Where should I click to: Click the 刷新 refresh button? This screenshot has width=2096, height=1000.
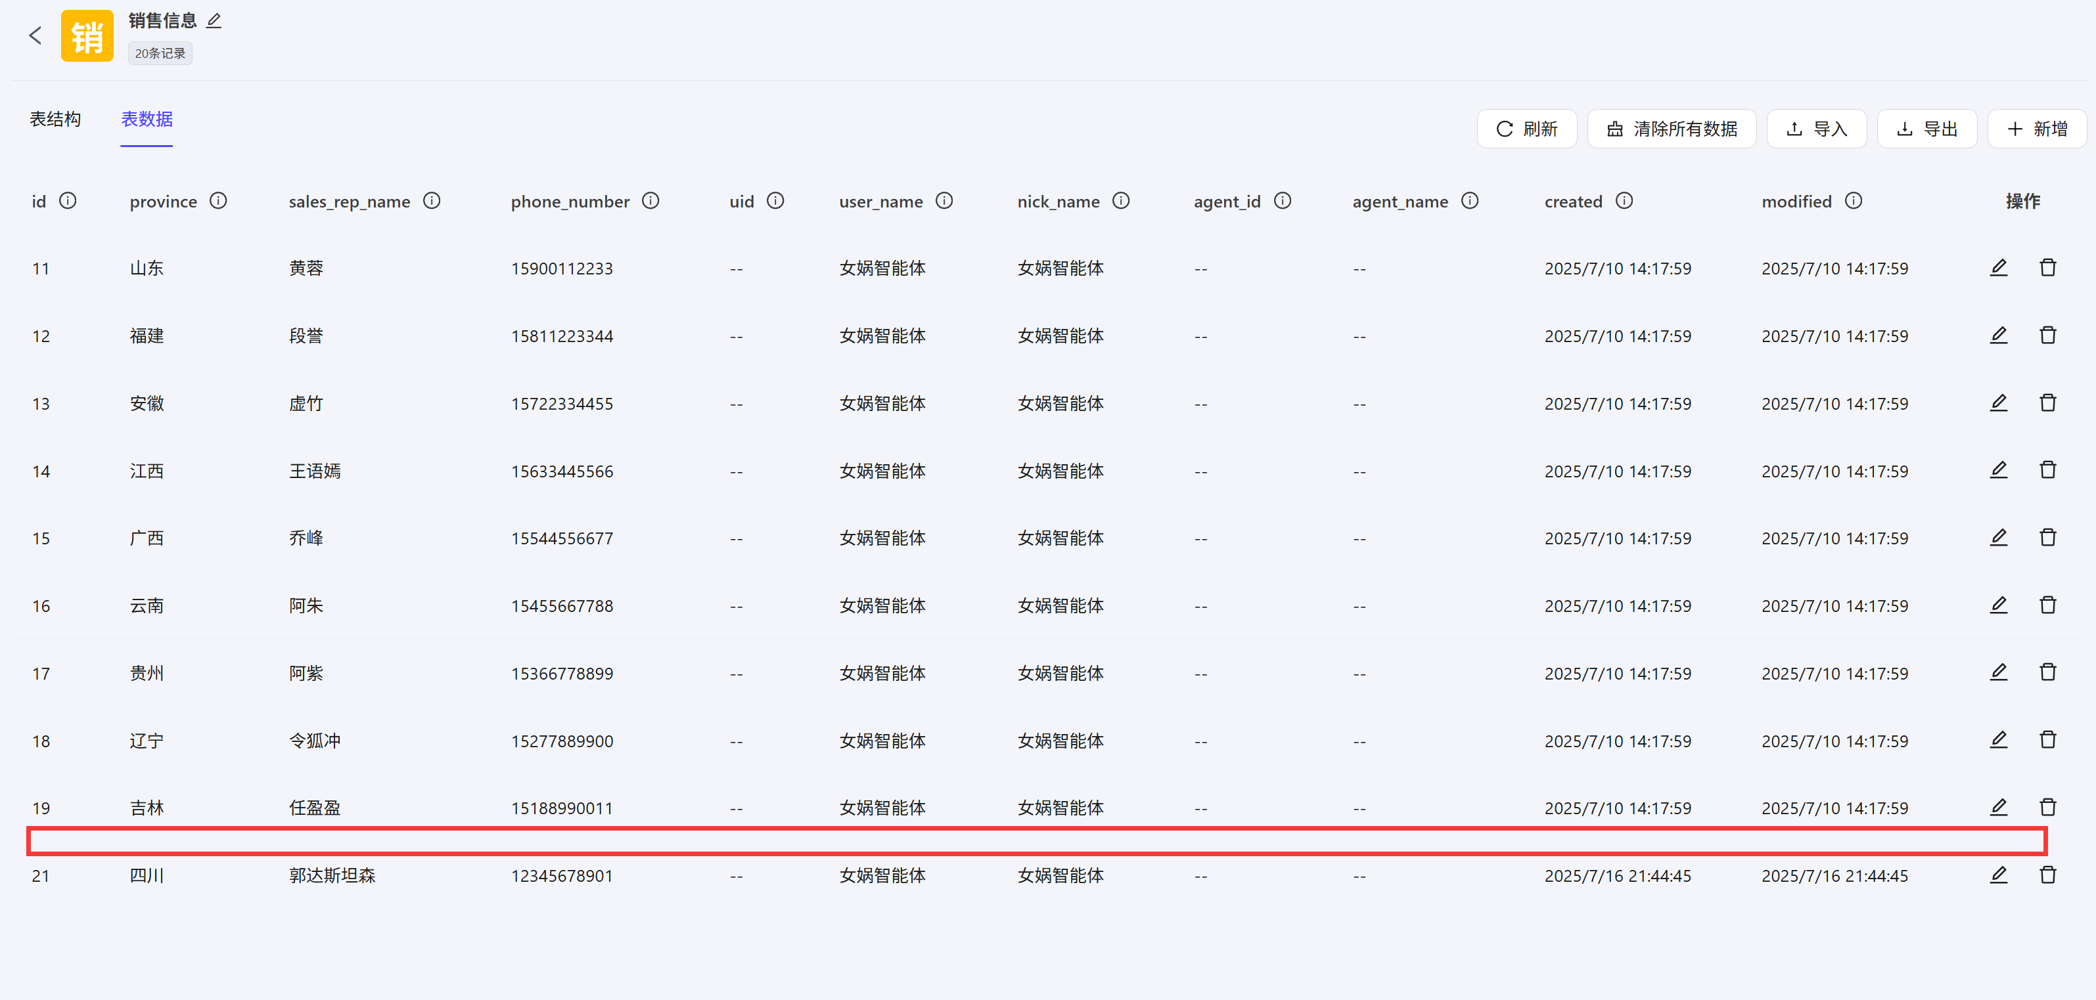[x=1526, y=129]
